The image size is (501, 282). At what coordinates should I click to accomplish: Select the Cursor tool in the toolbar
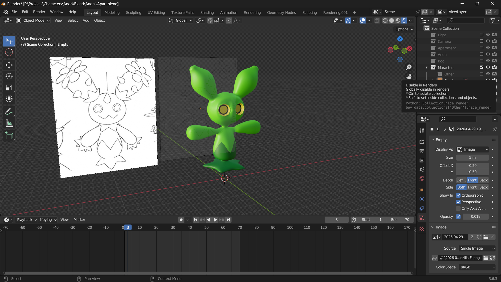pos(9,52)
